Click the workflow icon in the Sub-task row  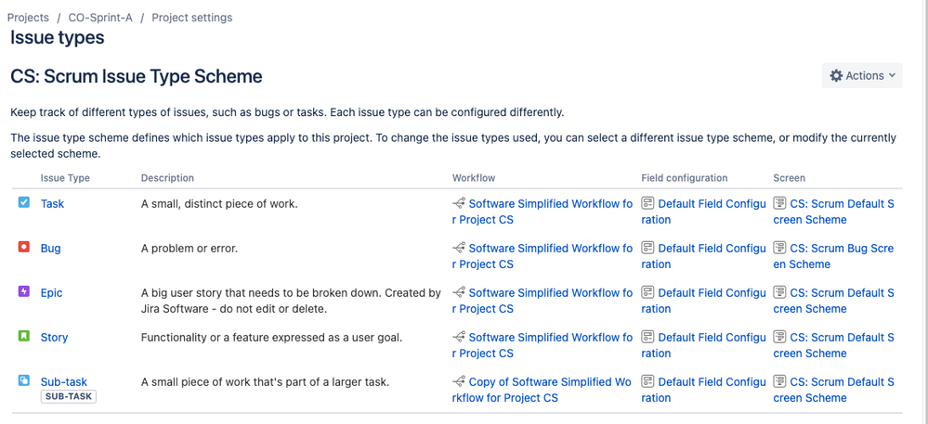[x=459, y=381]
